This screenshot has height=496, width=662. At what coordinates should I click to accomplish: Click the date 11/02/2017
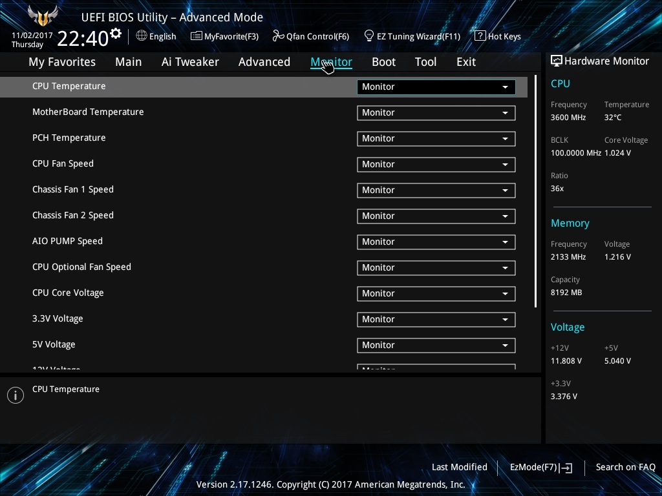32,36
